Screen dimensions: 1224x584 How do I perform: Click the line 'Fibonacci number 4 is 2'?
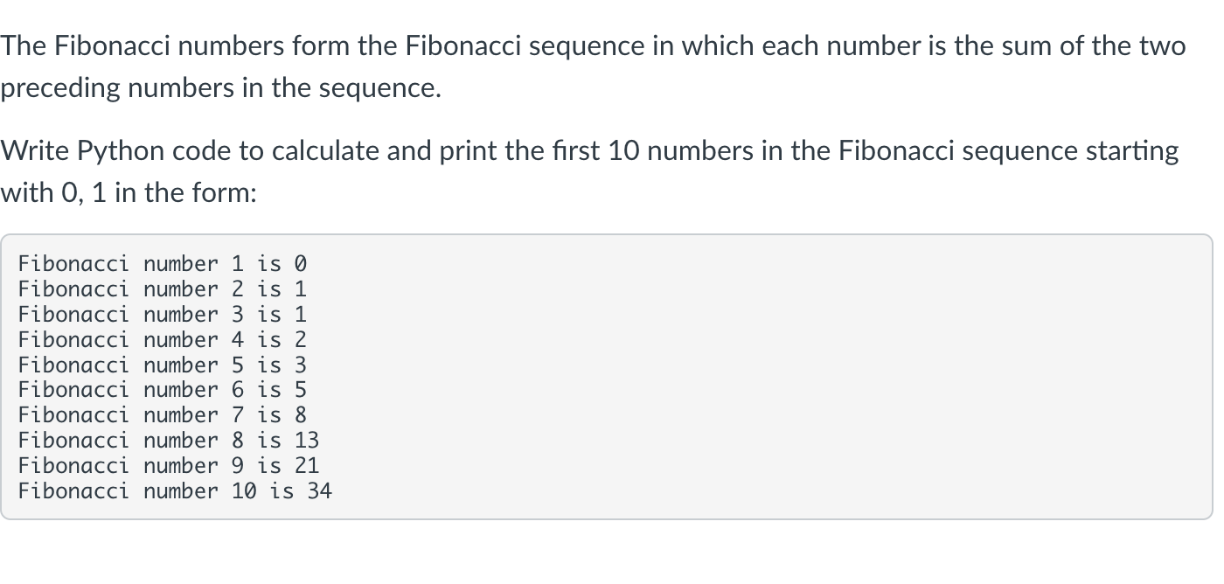tap(163, 340)
